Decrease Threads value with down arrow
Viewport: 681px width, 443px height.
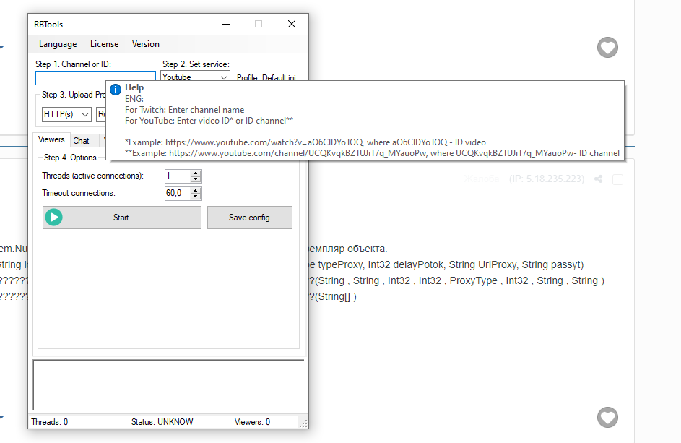(x=196, y=179)
